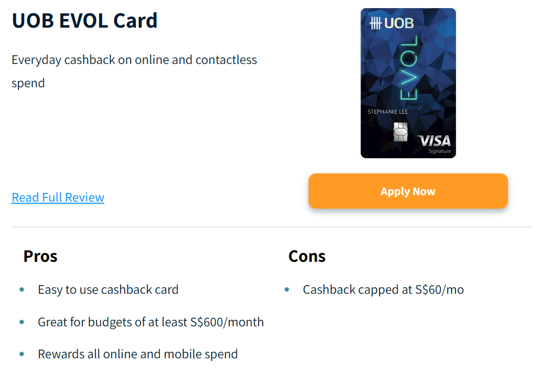Viewport: 540px width, 374px height.
Task: Click the bullet before 'Easy to use cashback card'
Action: click(22, 290)
